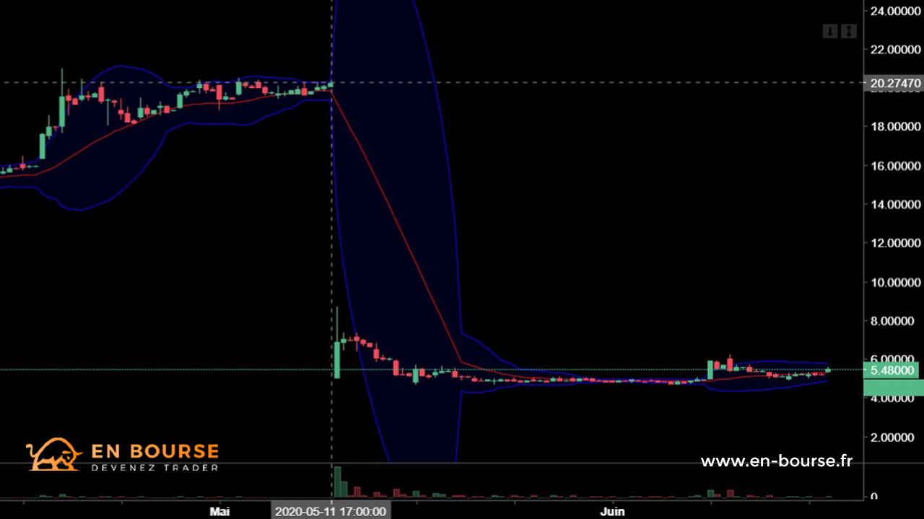Click the 16.00000 price axis label
Screen dimensions: 924x519
[x=896, y=166]
